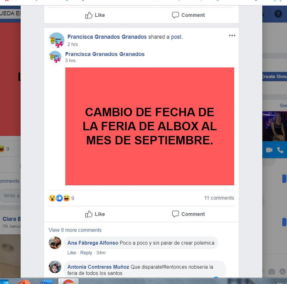
Task: Click the Comment speech-bubble icon on the top post
Action: [x=175, y=15]
